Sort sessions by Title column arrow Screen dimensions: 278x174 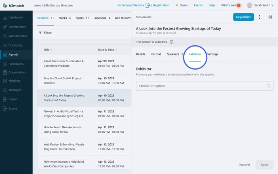51,50
